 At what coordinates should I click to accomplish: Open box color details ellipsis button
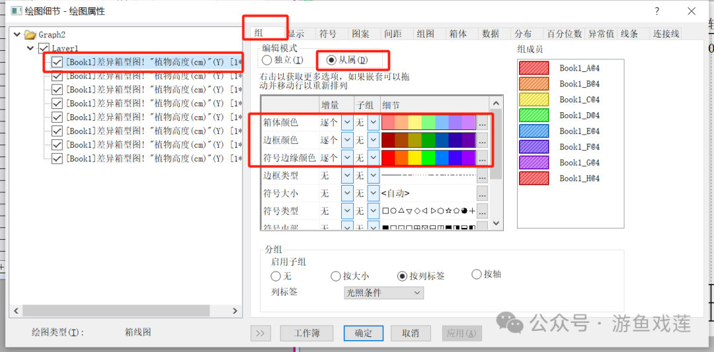pos(482,123)
